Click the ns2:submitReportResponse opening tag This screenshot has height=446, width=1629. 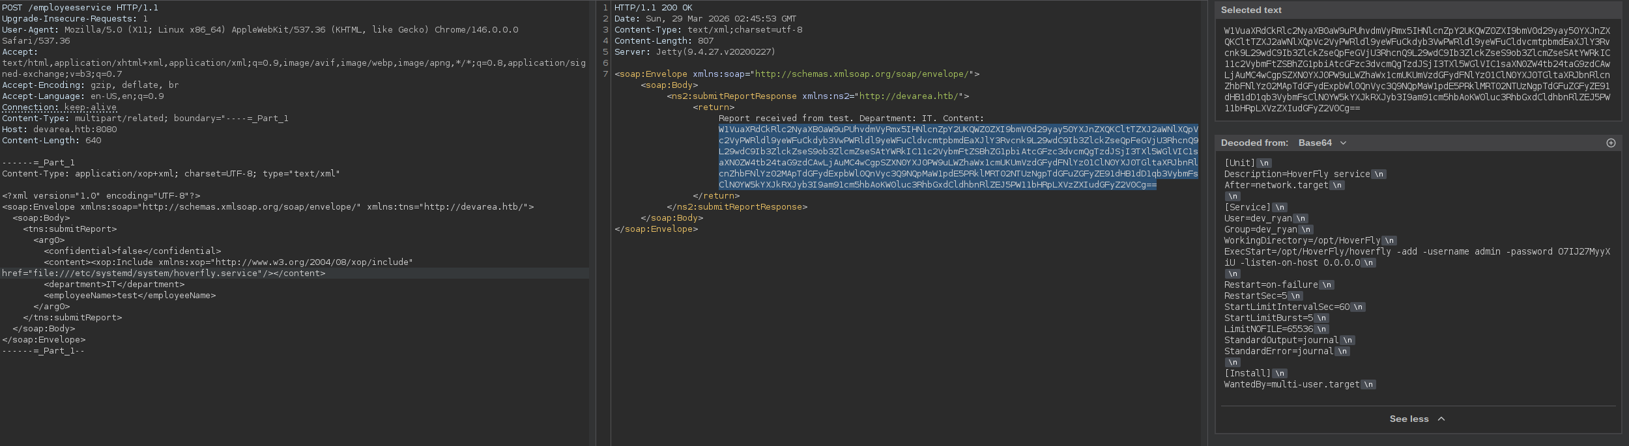tap(818, 96)
